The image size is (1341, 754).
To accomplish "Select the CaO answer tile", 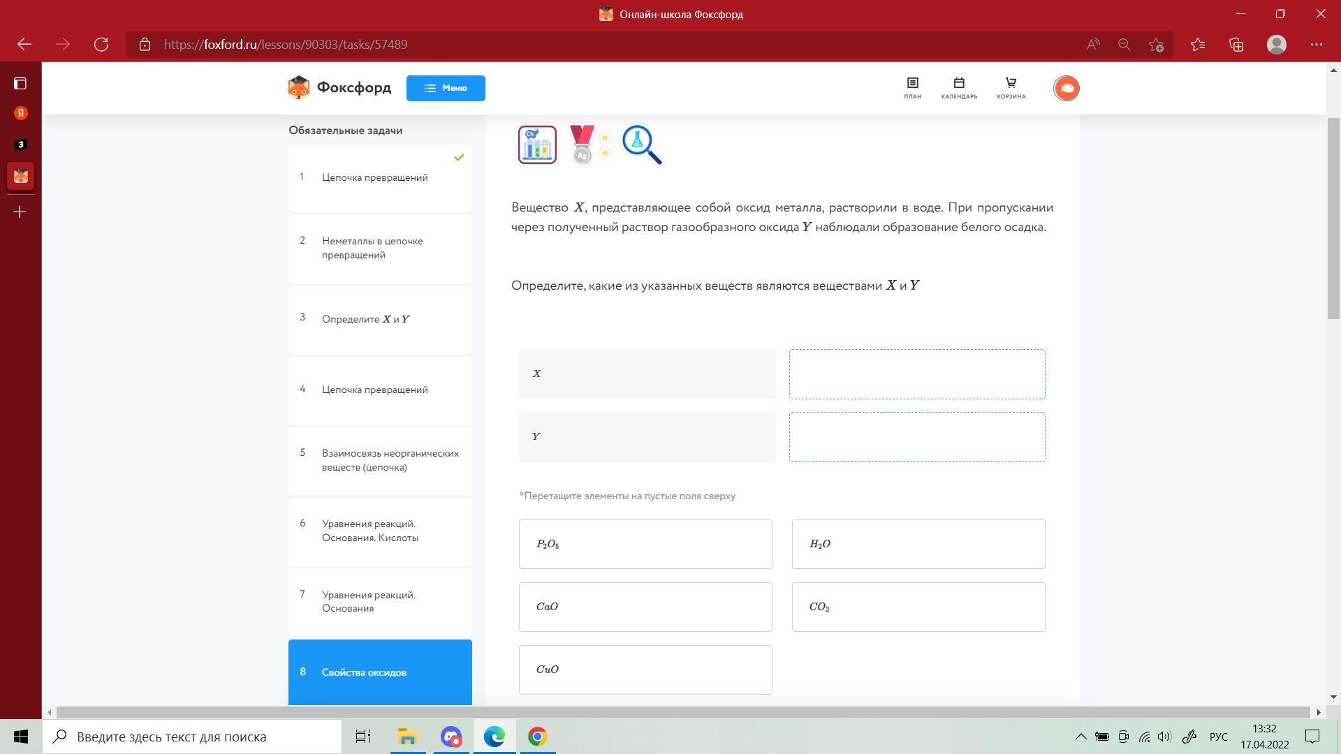I will tap(645, 607).
